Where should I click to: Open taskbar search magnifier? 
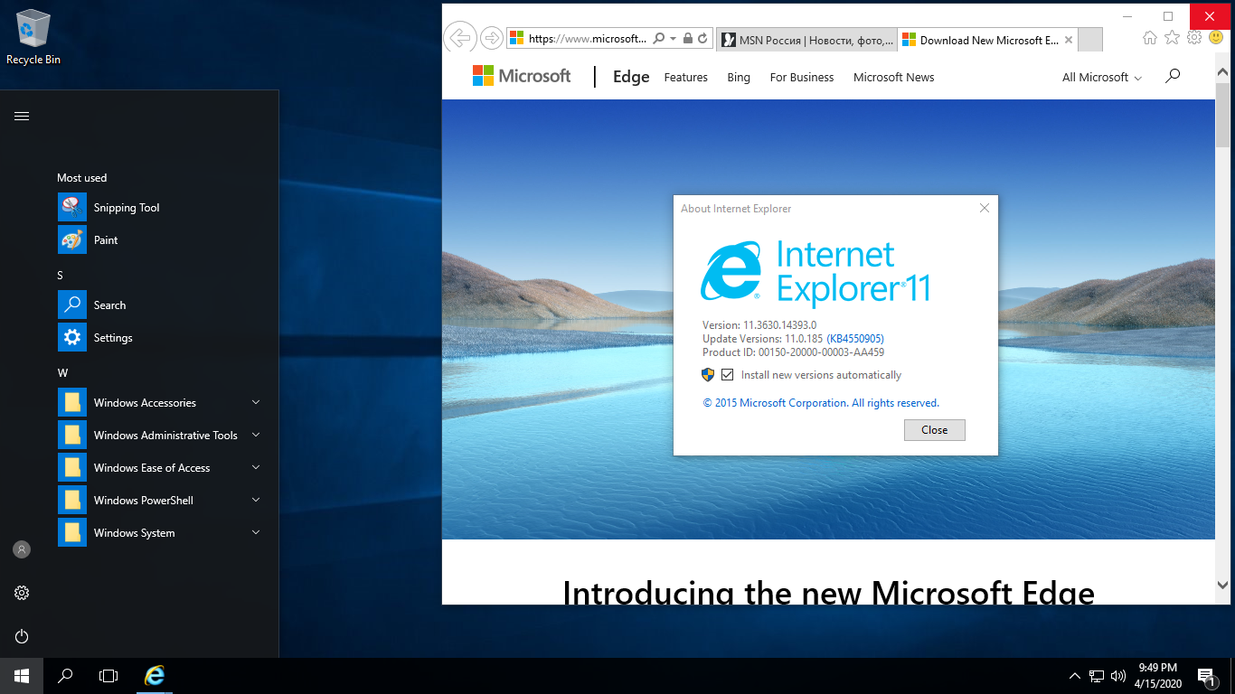[x=65, y=676]
